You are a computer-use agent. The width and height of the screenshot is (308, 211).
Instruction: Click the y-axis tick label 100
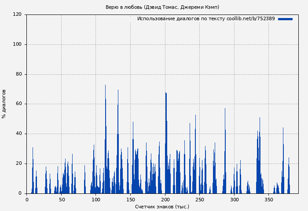point(17,44)
